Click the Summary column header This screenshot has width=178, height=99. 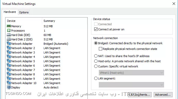[x=49, y=21]
